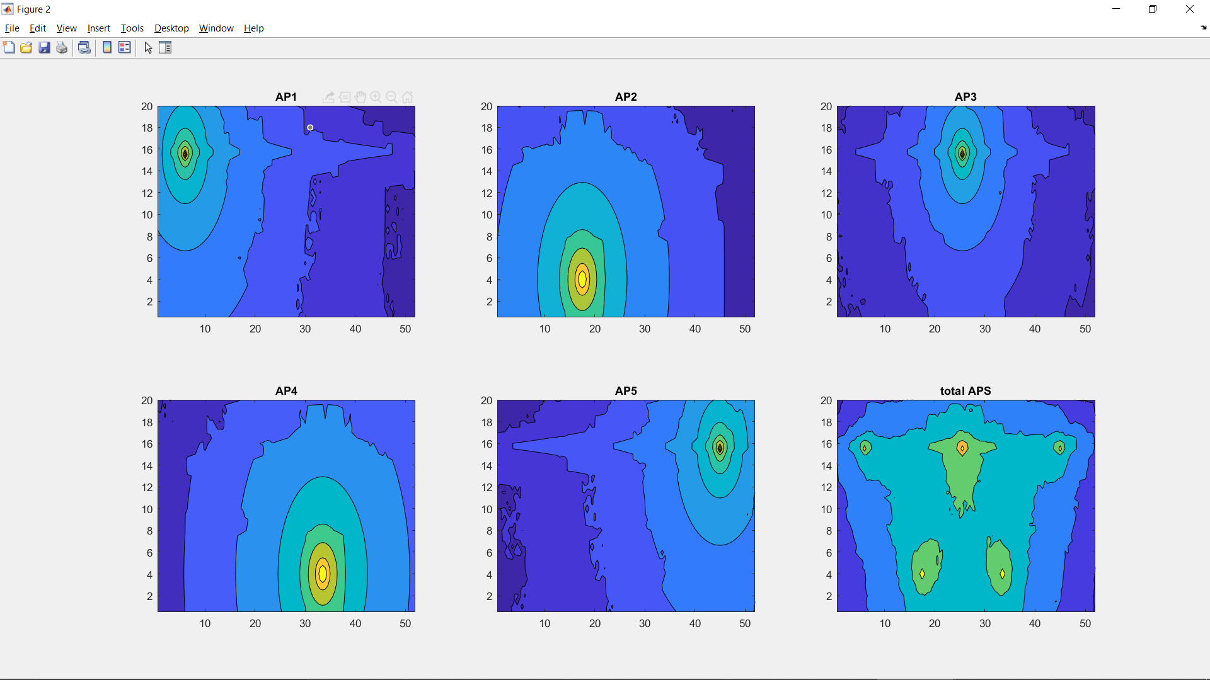Select the data tip marker on AP1
The width and height of the screenshot is (1210, 680).
(x=310, y=127)
